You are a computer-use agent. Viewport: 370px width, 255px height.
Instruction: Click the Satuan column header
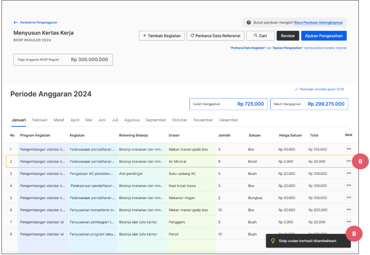tap(254, 135)
